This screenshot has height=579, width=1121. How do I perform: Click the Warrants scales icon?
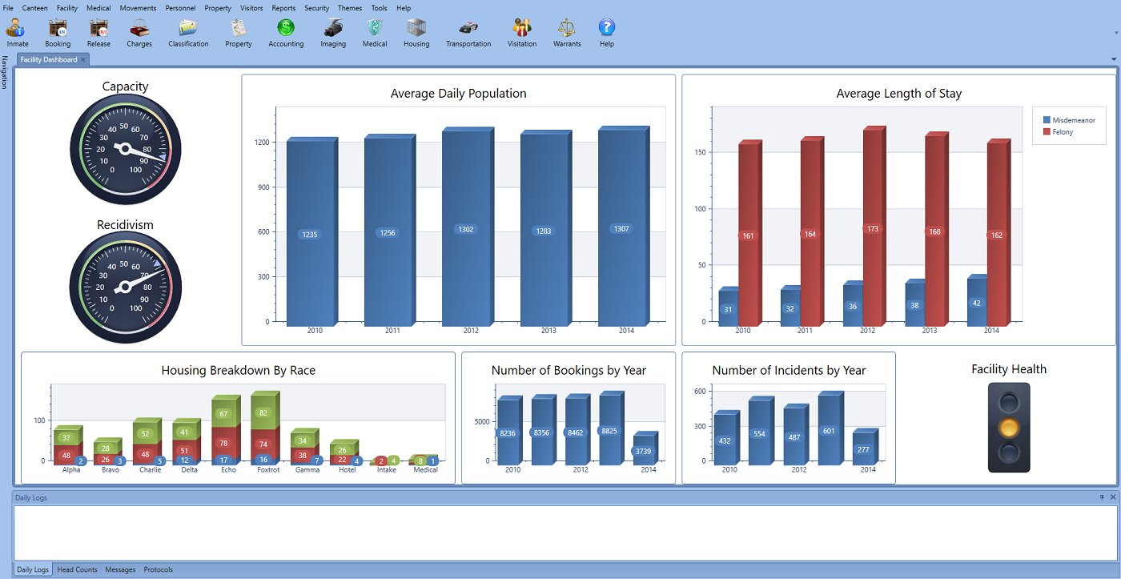pos(567,29)
